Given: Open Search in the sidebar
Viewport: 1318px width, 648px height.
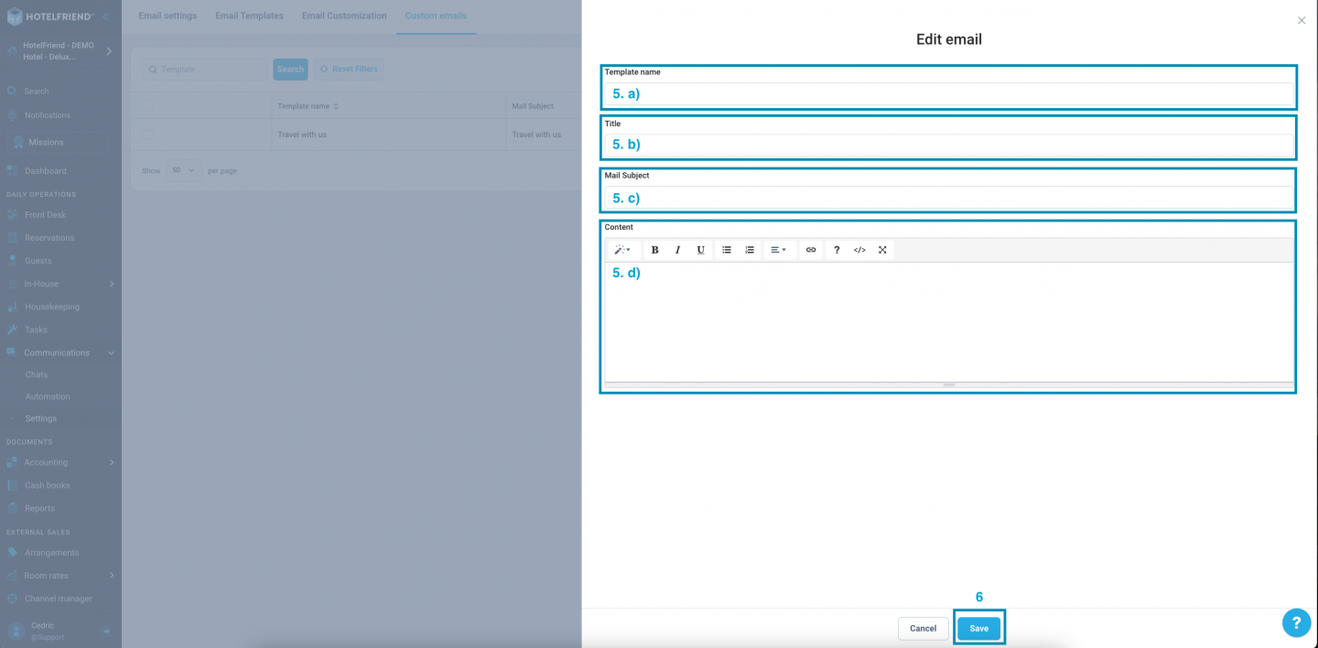Looking at the screenshot, I should point(37,92).
